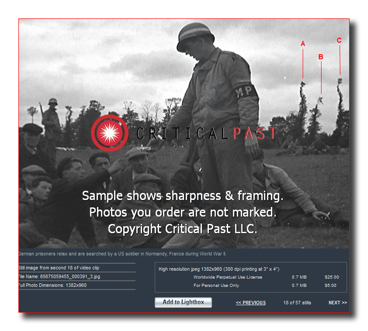Image resolution: width=368 pixels, height=331 pixels.
Task: Advance with the NEXT >> link
Action: (x=338, y=302)
